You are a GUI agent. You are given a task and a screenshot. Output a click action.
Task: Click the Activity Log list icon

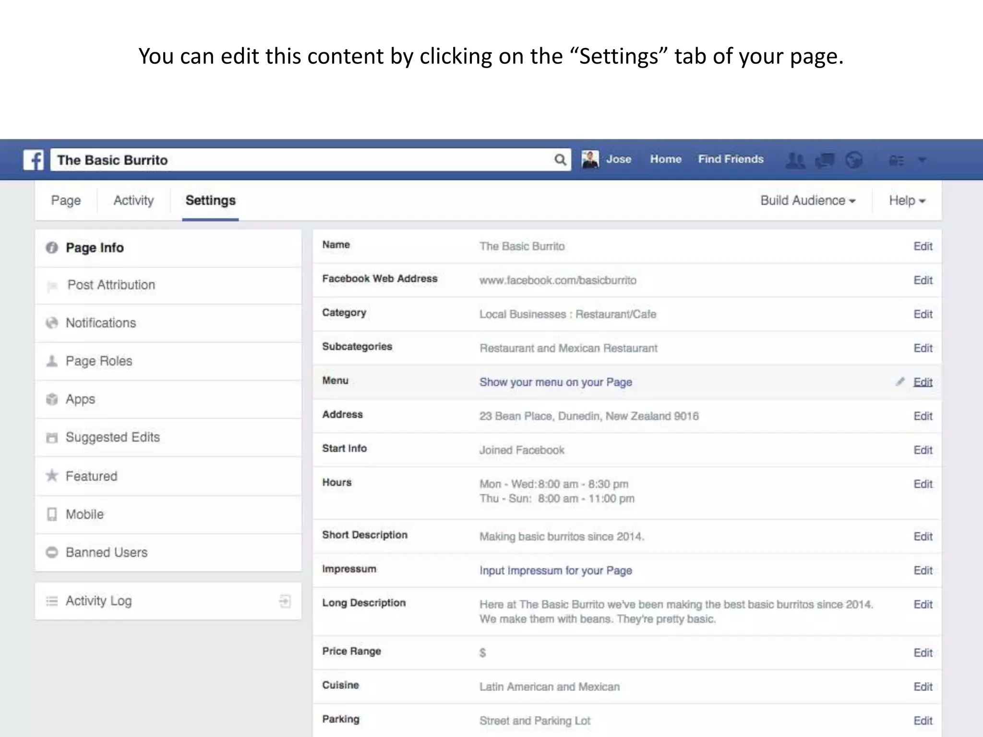(x=52, y=601)
